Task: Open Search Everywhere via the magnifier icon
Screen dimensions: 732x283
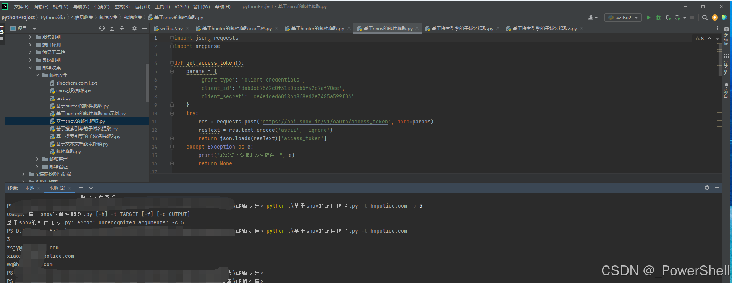Action: 705,18
